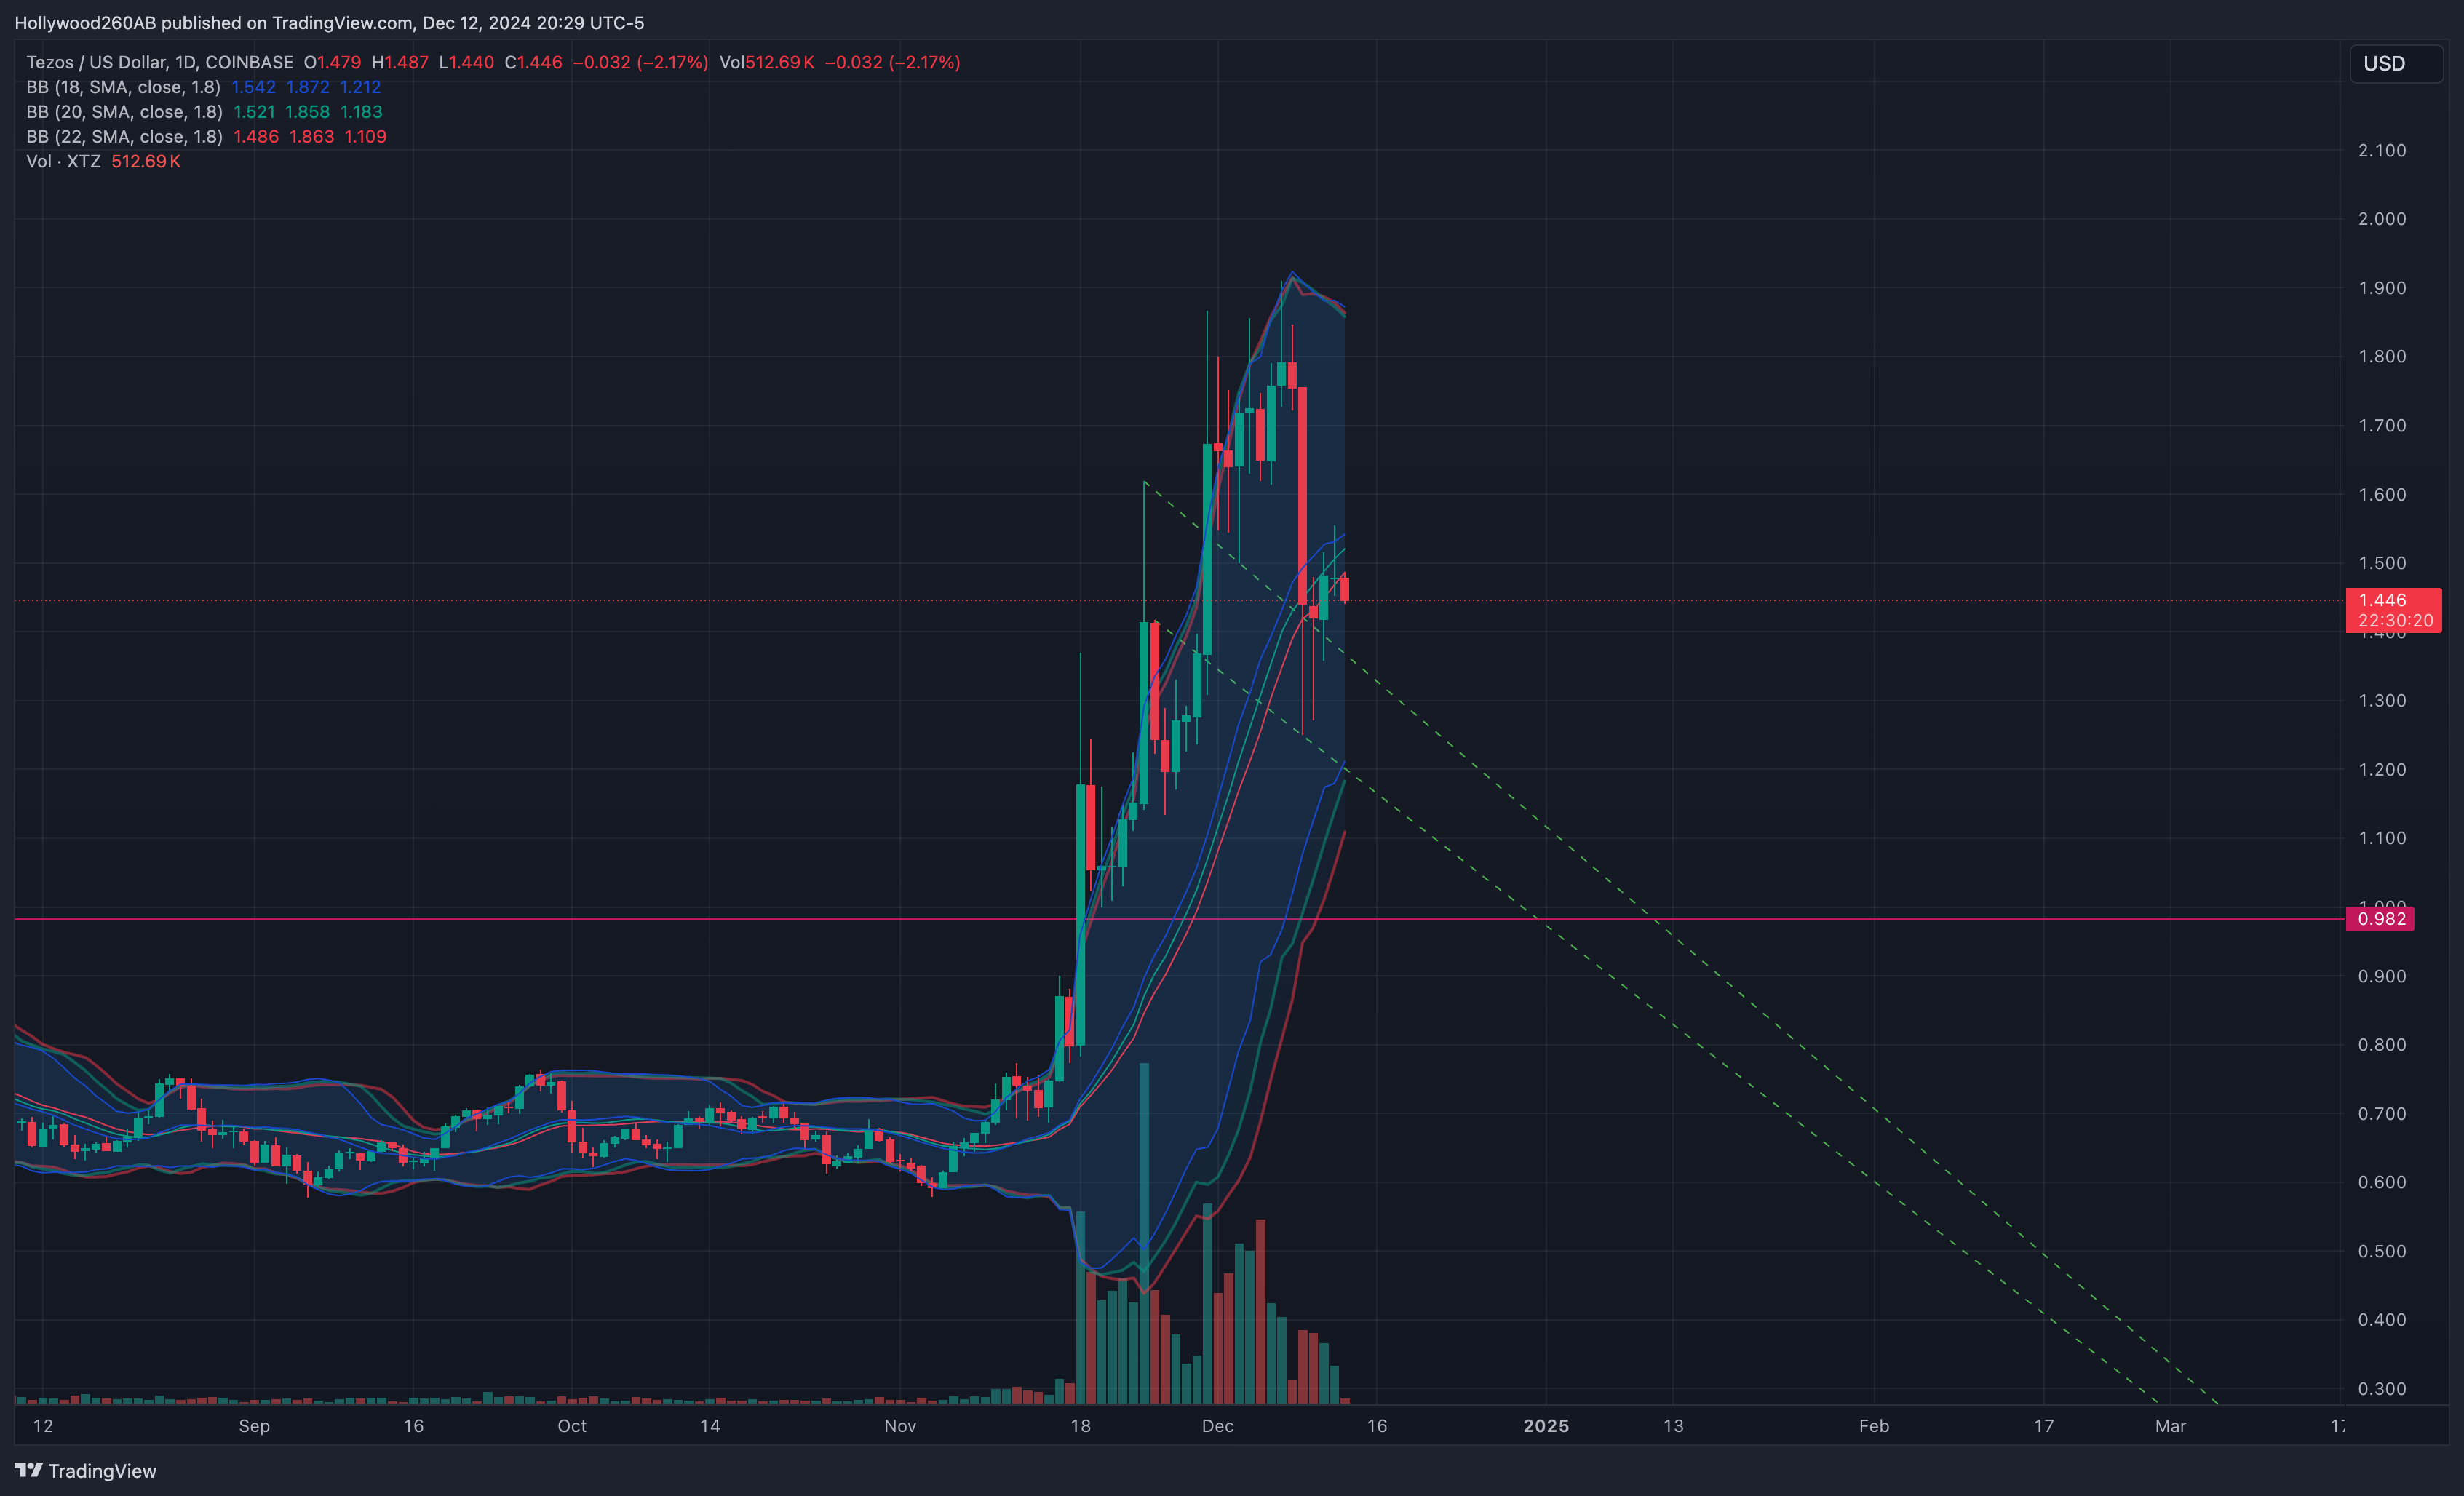Image resolution: width=2464 pixels, height=1496 pixels.
Task: Click the Nov date axis label
Action: click(900, 1426)
